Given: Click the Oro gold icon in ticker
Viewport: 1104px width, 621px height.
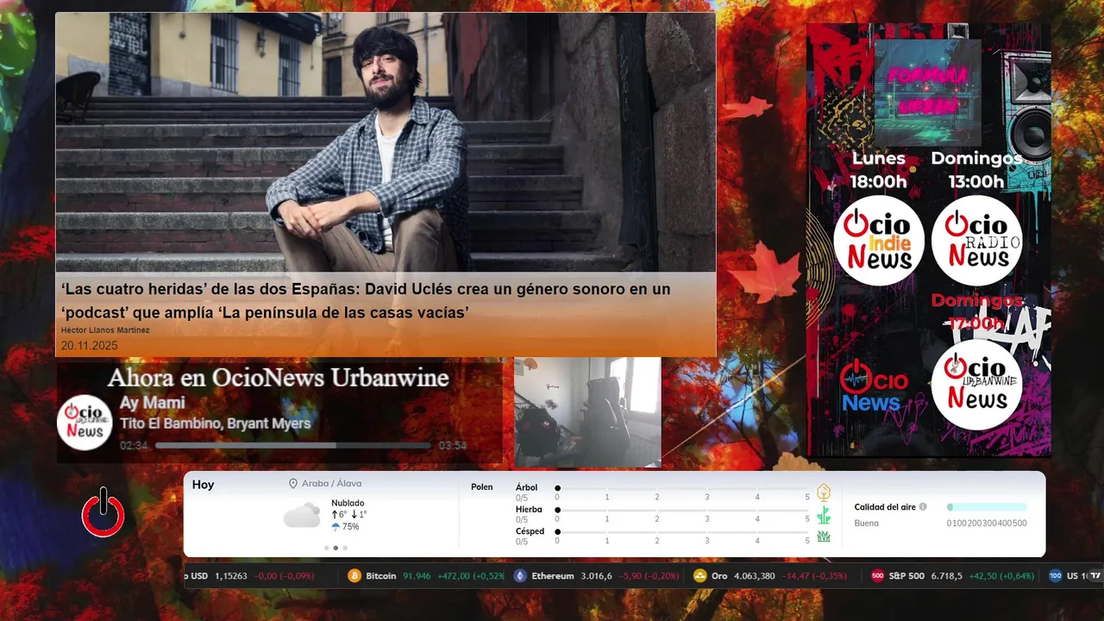Looking at the screenshot, I should pyautogui.click(x=700, y=576).
